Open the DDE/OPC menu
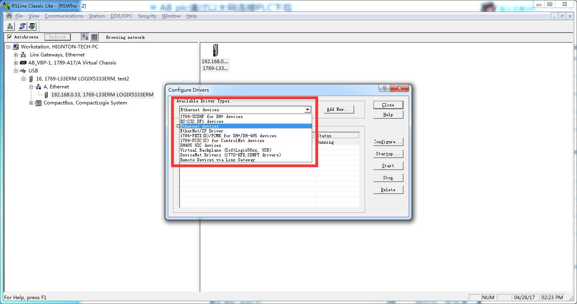The height and width of the screenshot is (304, 577). point(121,16)
